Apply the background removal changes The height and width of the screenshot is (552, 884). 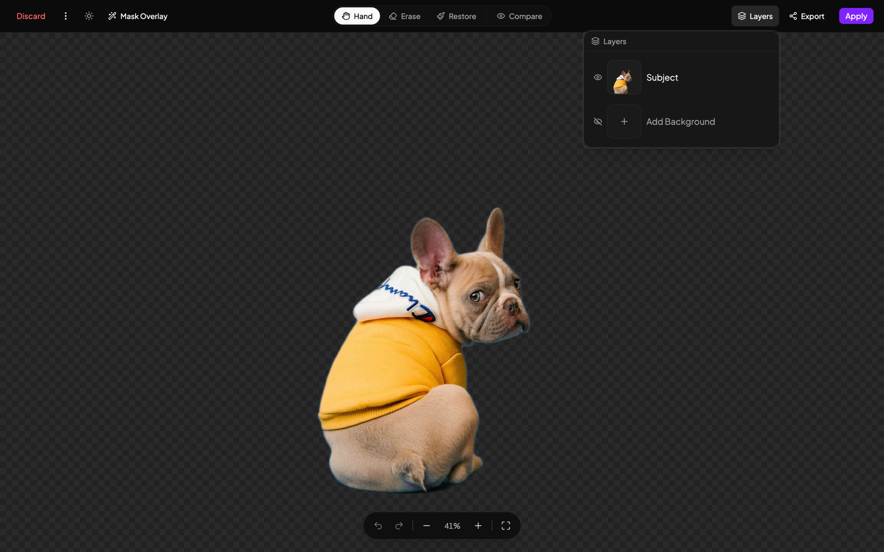click(856, 16)
